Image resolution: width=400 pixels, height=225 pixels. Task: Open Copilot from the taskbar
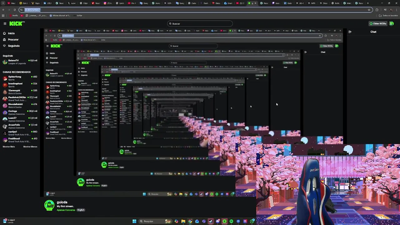click(x=176, y=221)
